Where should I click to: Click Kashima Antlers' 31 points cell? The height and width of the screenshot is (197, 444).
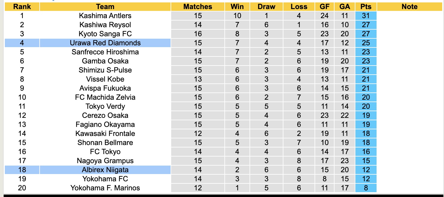(366, 16)
